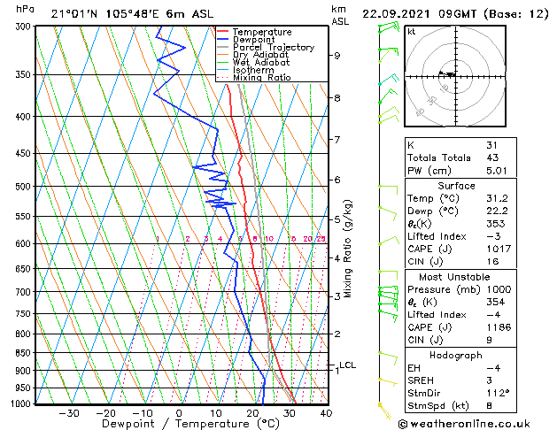The height and width of the screenshot is (430, 557).
Task: Click the 'LCL' marker label
Action: point(347,365)
